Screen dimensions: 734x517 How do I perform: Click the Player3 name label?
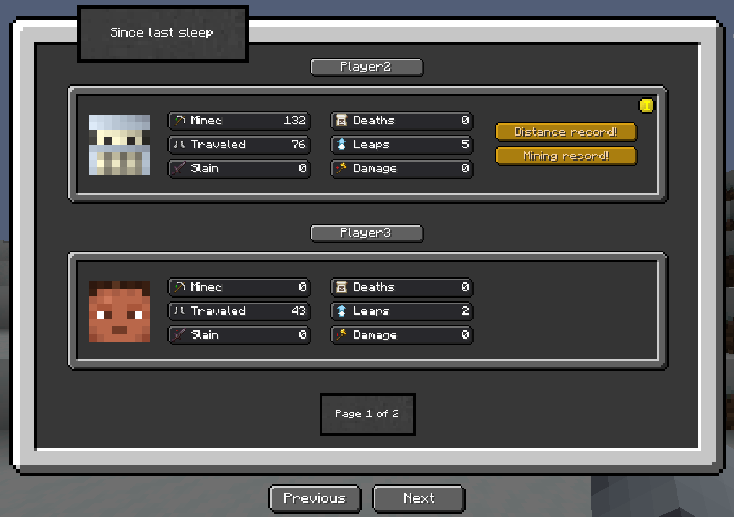point(367,233)
